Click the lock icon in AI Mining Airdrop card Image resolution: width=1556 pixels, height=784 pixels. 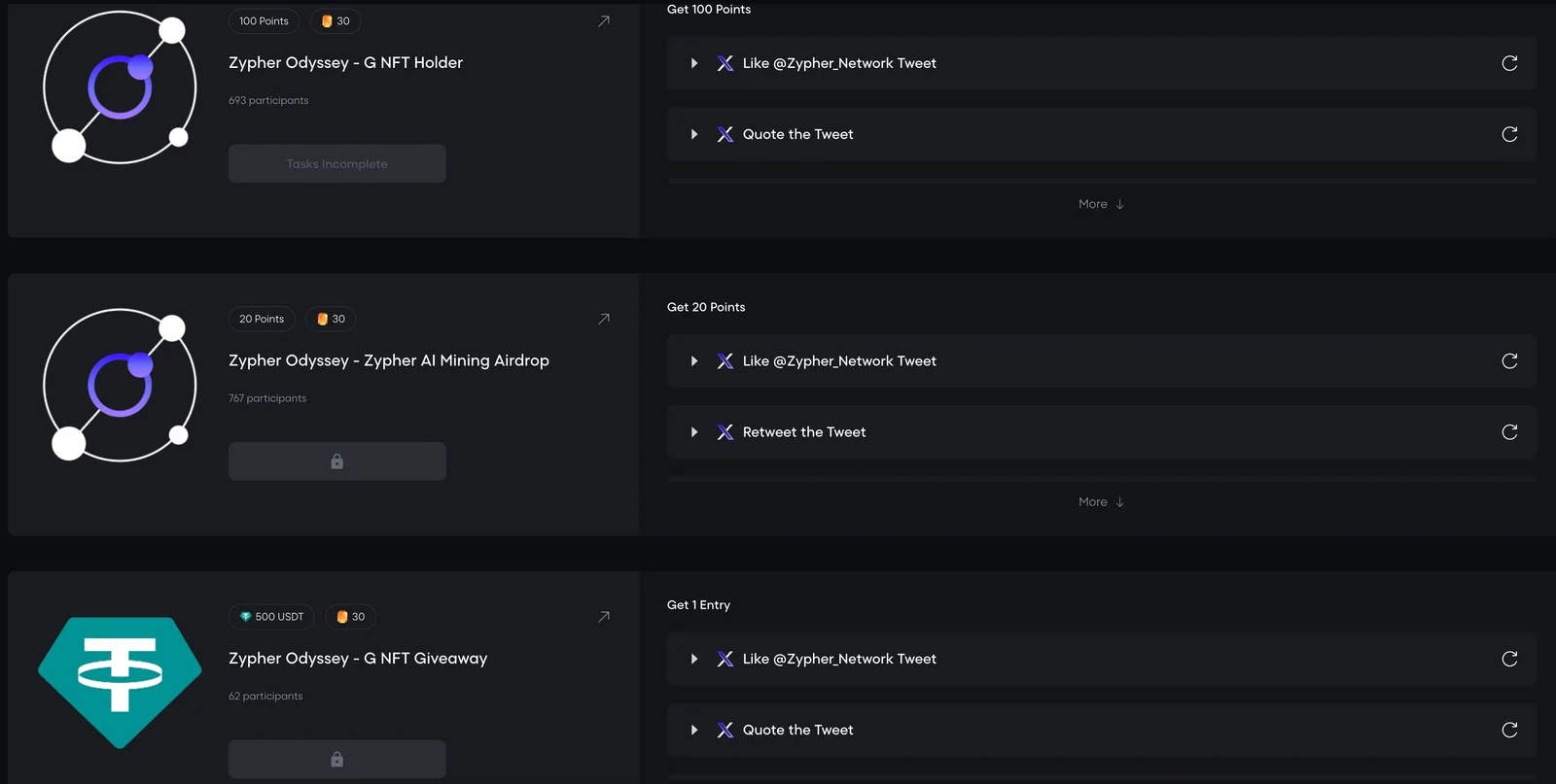coord(337,461)
